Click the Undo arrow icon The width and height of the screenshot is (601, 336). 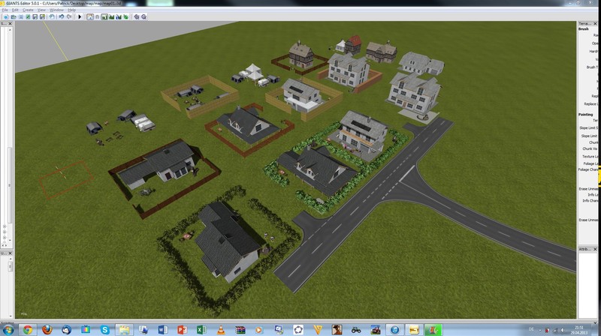(62, 16)
